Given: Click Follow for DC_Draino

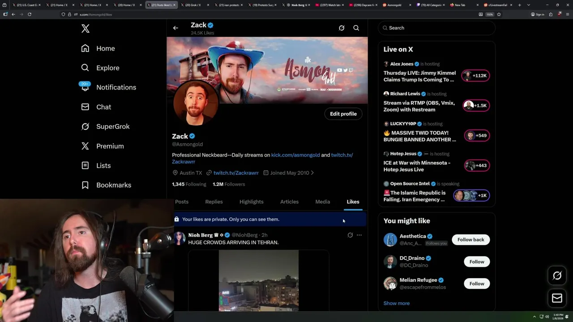Looking at the screenshot, I should 477,262.
